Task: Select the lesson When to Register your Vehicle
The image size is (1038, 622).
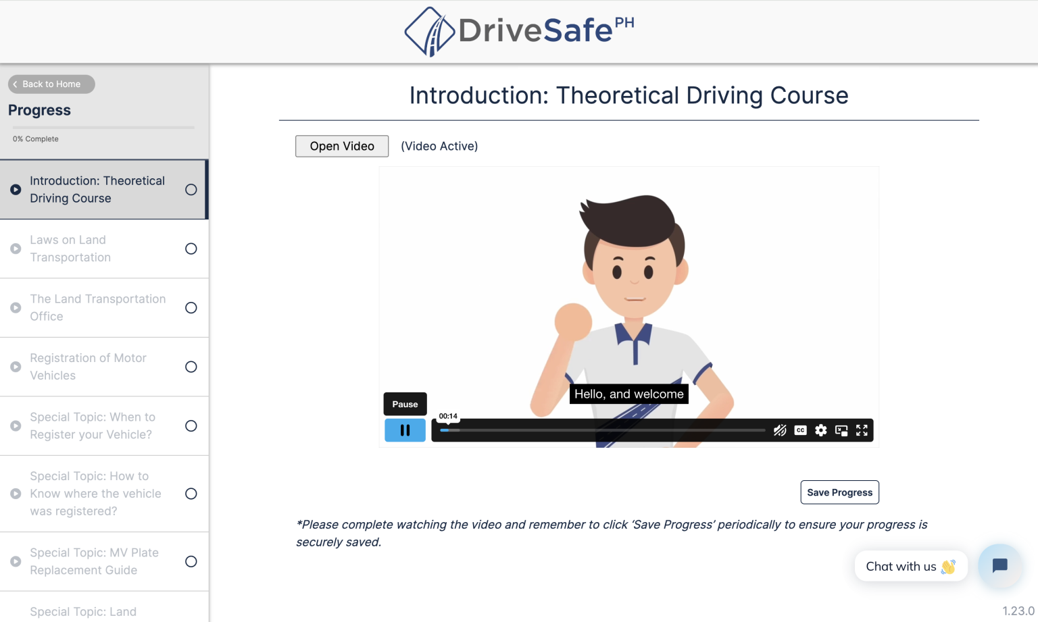Action: point(93,425)
